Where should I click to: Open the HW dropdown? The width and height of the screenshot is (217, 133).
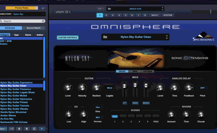[x=100, y=9]
